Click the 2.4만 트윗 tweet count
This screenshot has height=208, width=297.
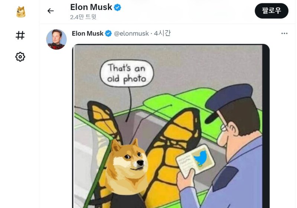coord(83,17)
